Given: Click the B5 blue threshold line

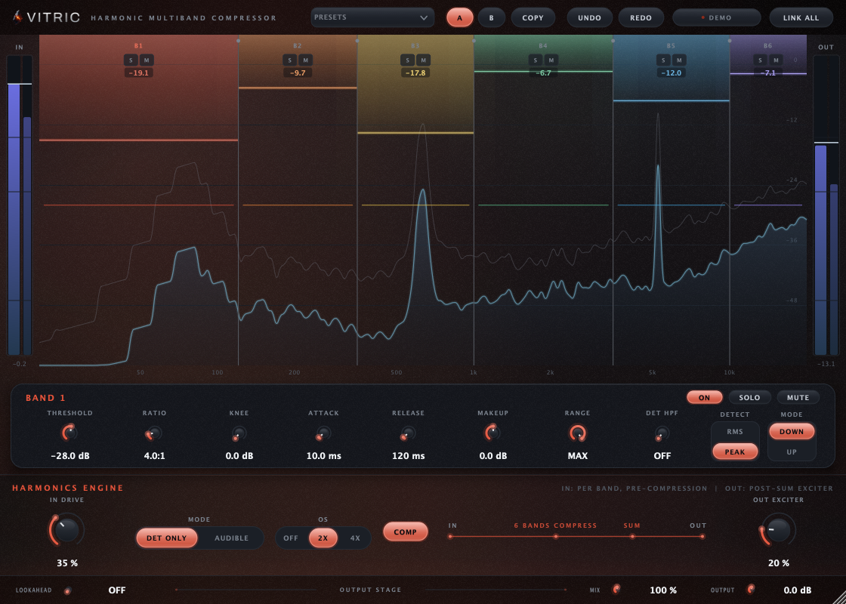Looking at the screenshot, I should click(x=672, y=100).
